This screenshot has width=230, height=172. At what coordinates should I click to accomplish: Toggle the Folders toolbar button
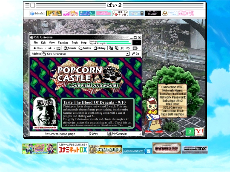tap(85, 48)
